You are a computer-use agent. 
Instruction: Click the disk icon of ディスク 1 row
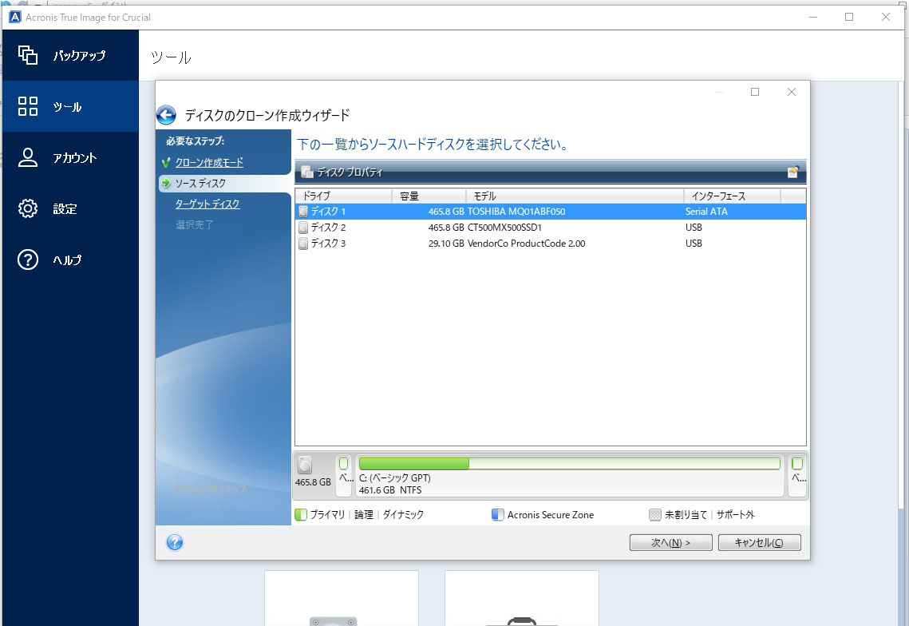(303, 211)
